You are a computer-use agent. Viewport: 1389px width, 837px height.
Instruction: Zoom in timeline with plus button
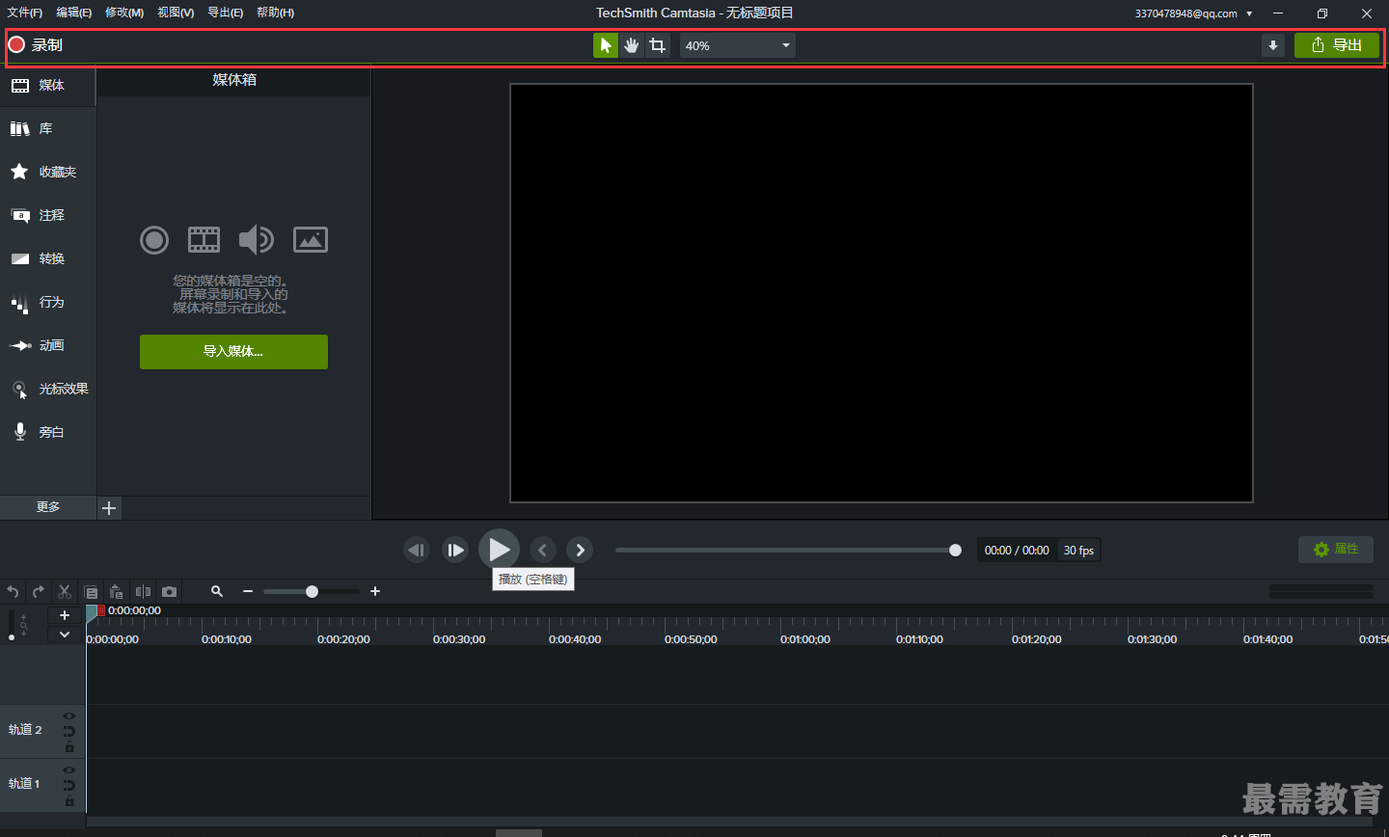pyautogui.click(x=375, y=591)
